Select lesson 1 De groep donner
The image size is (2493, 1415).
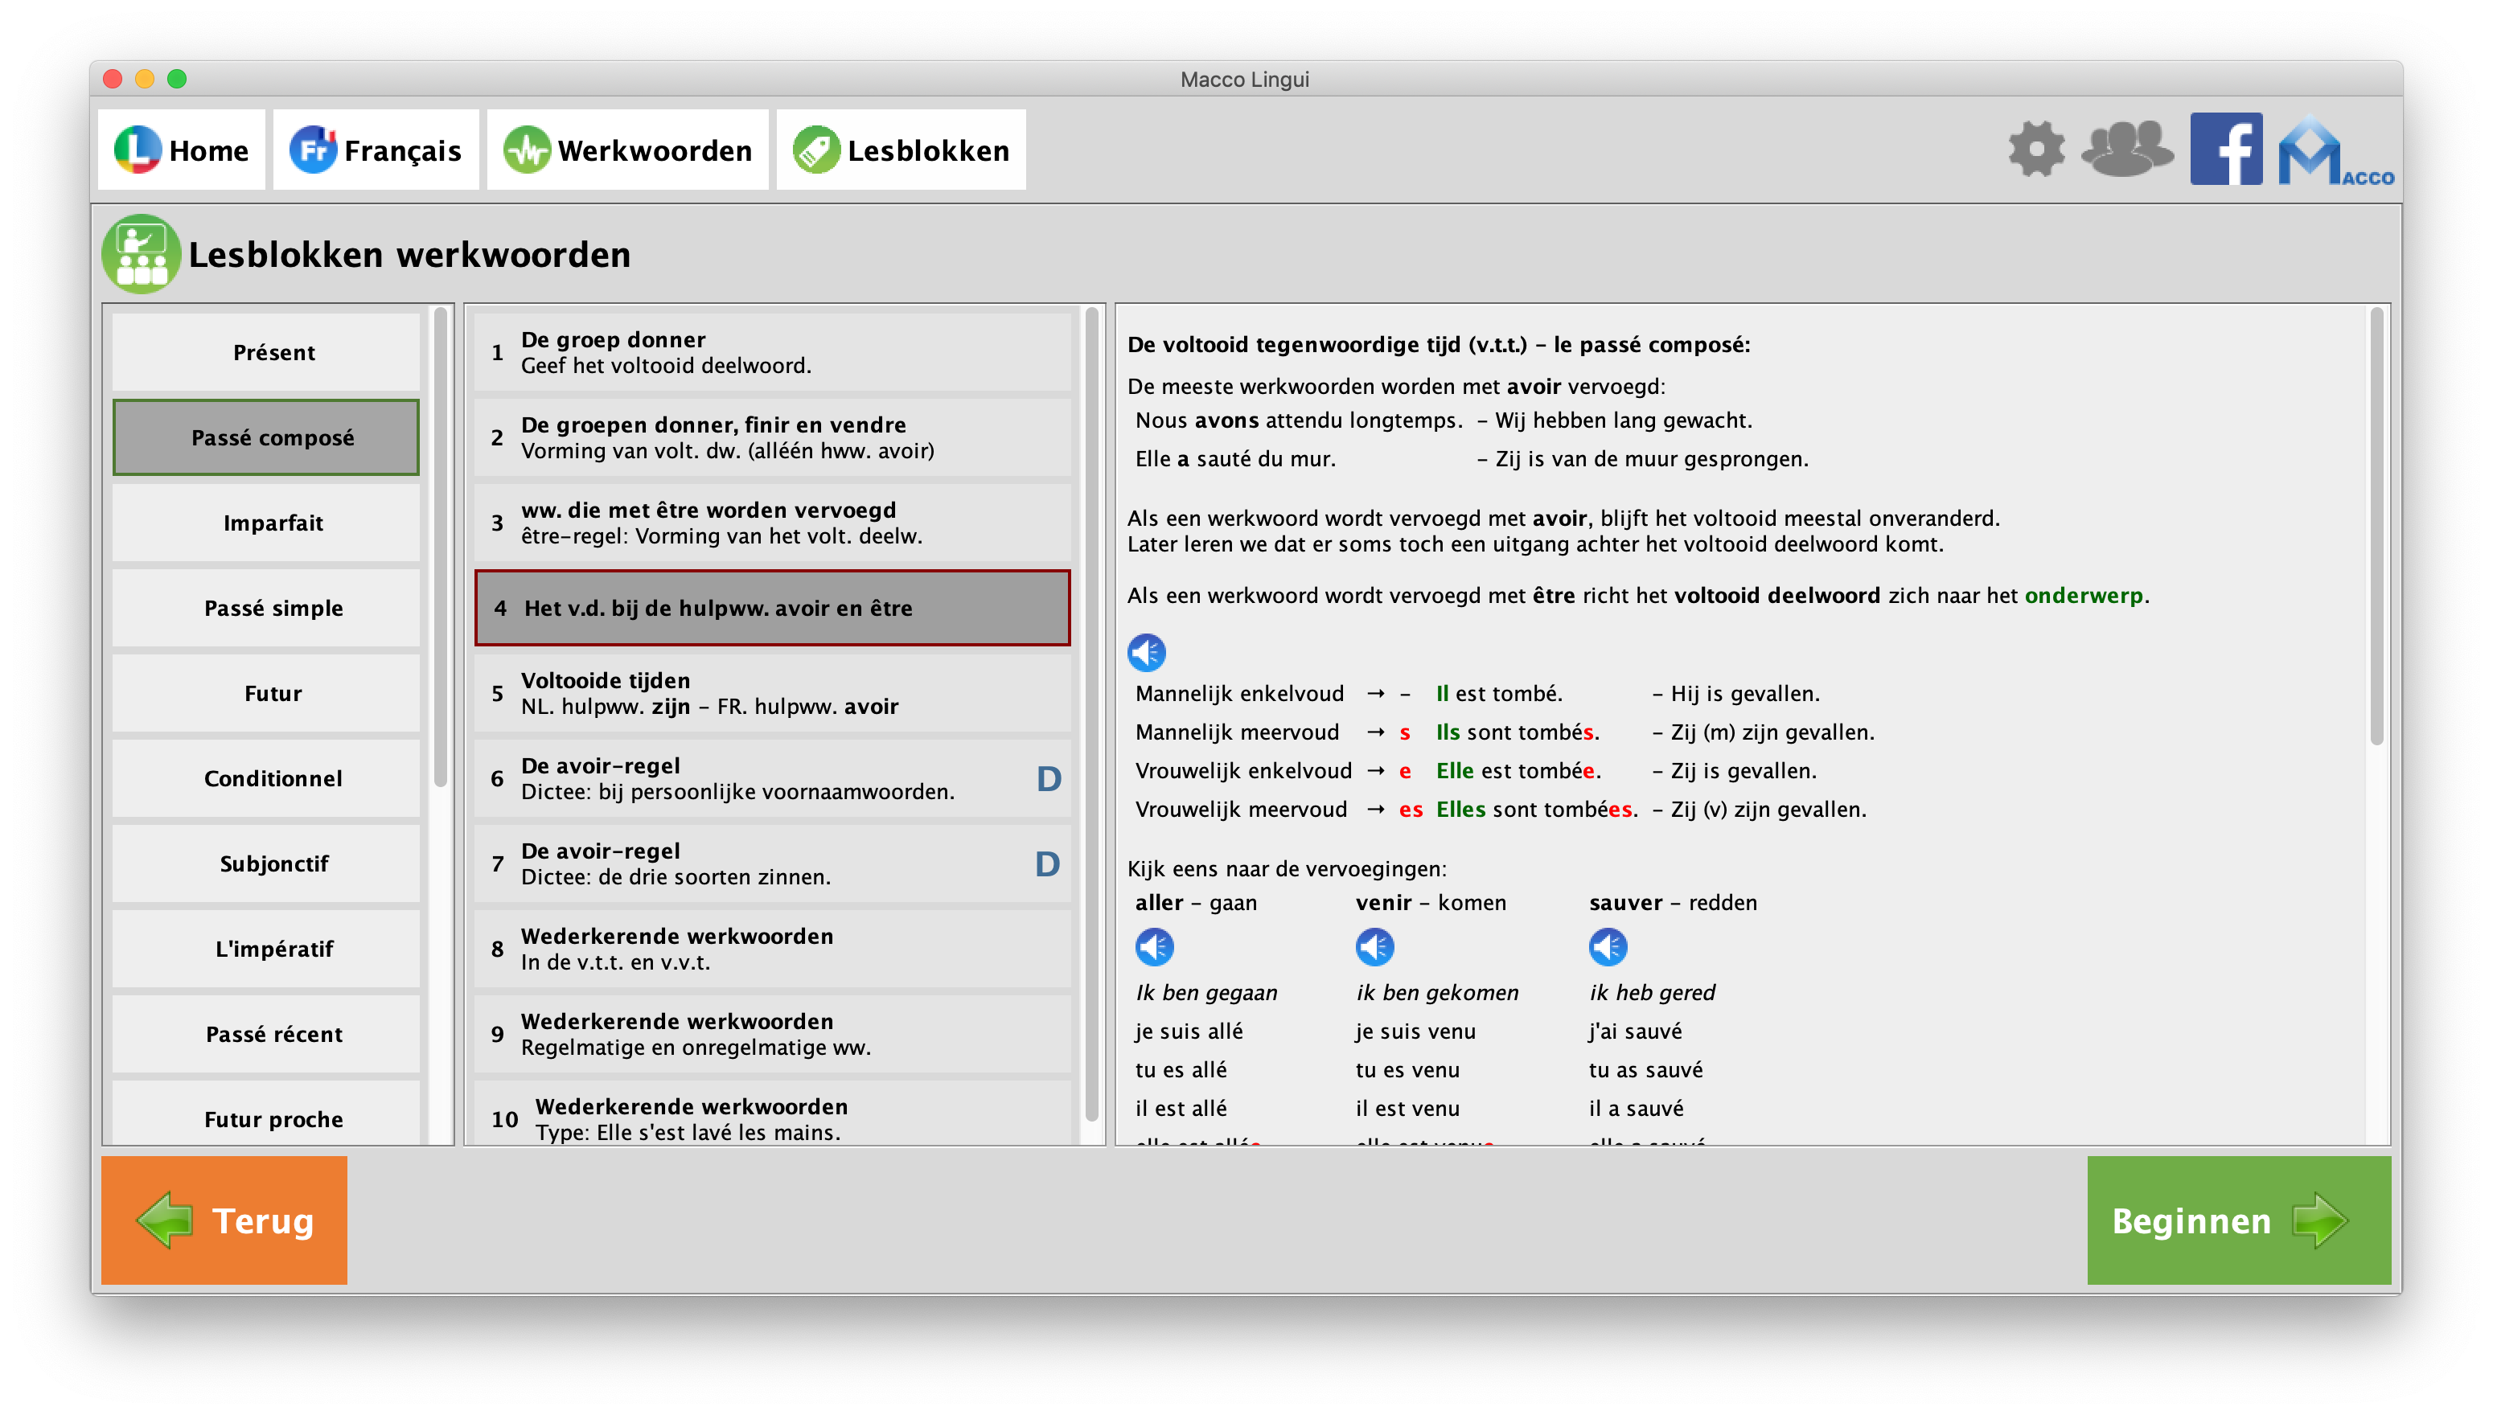772,352
